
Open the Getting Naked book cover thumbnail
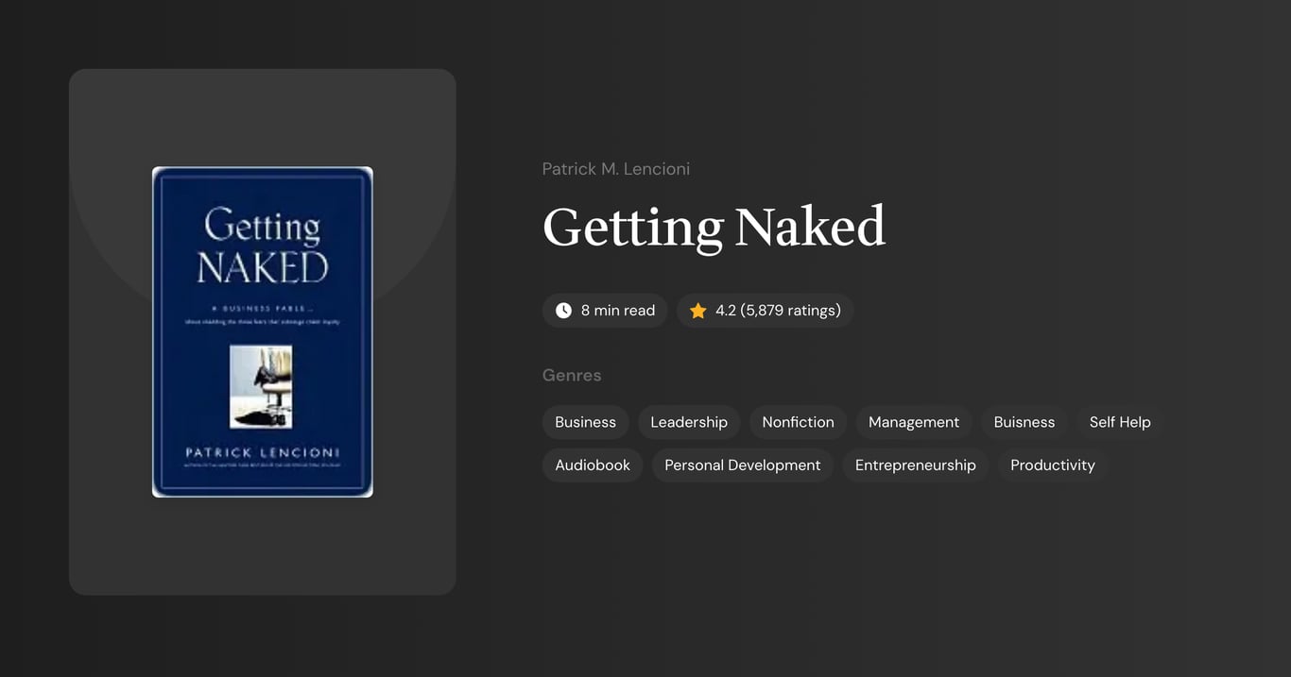coord(263,331)
